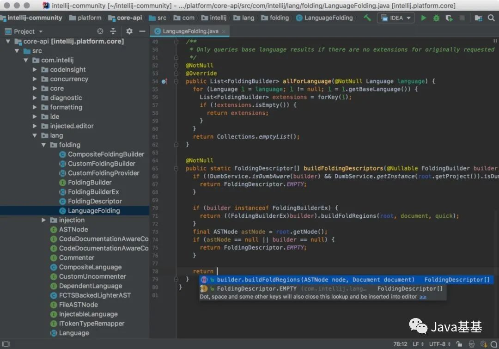Click LanguageFolding breadcrumb item
This screenshot has height=349, width=499.
324,18
